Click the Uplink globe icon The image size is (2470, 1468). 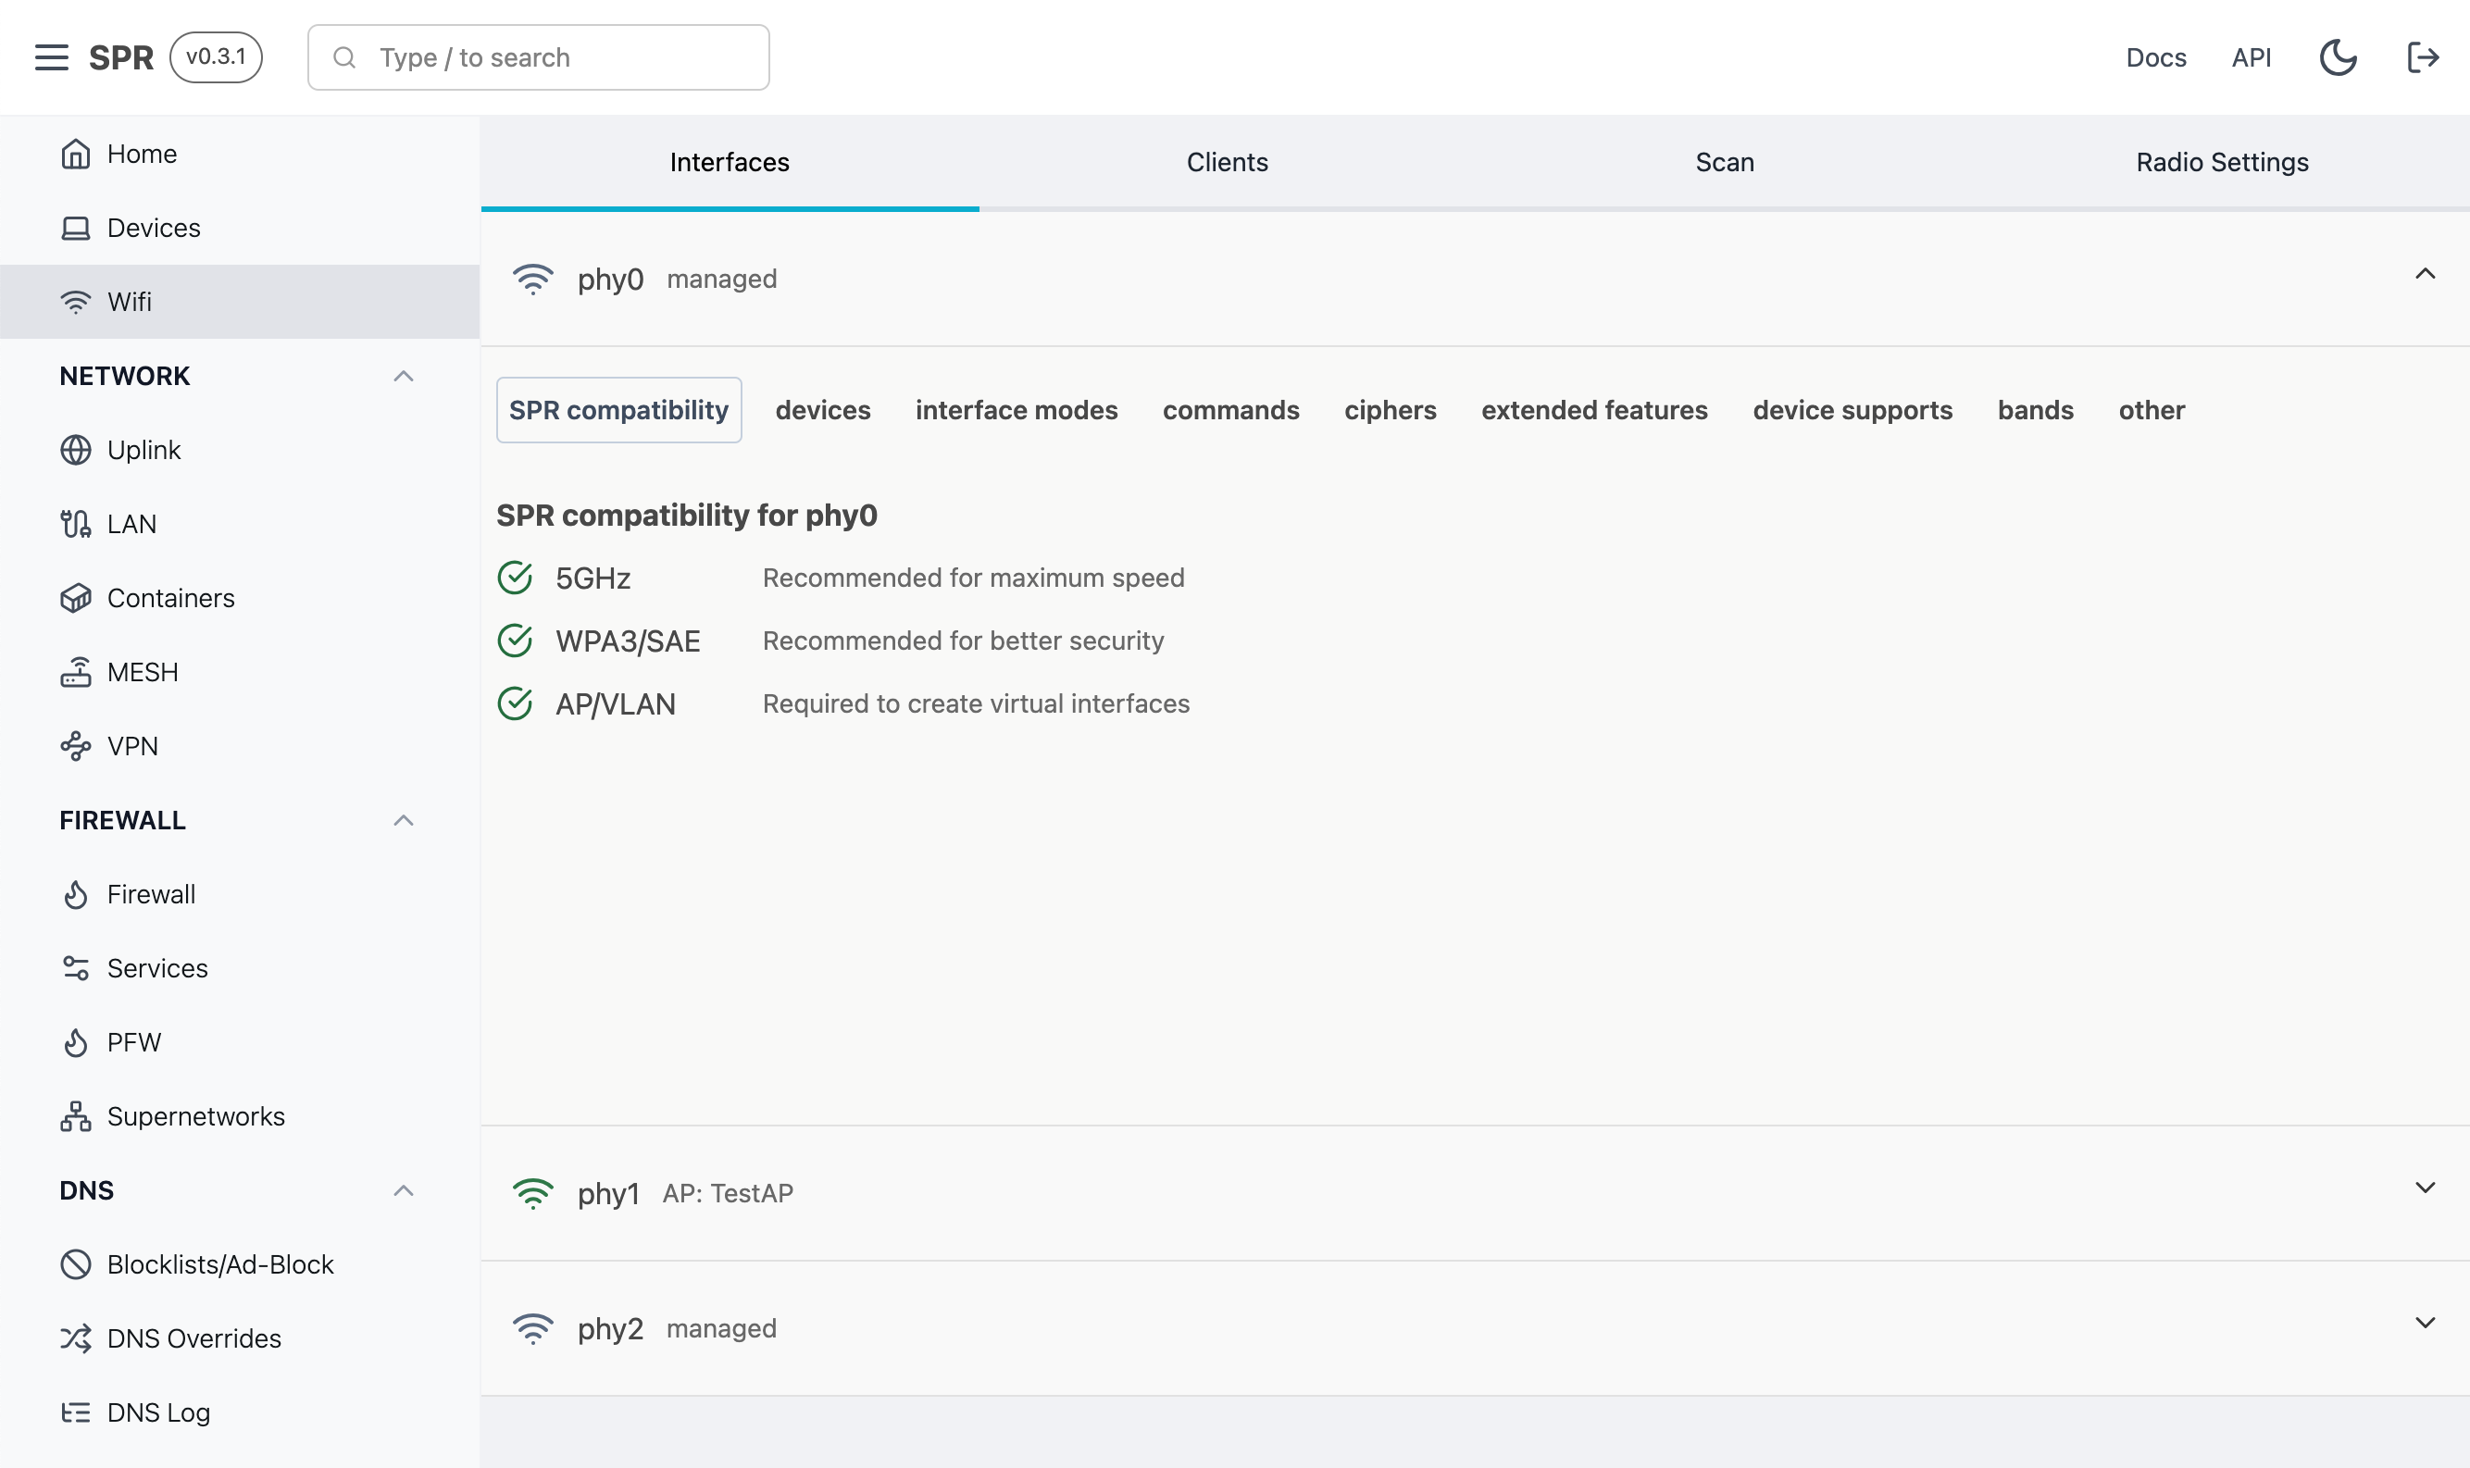pyautogui.click(x=76, y=450)
